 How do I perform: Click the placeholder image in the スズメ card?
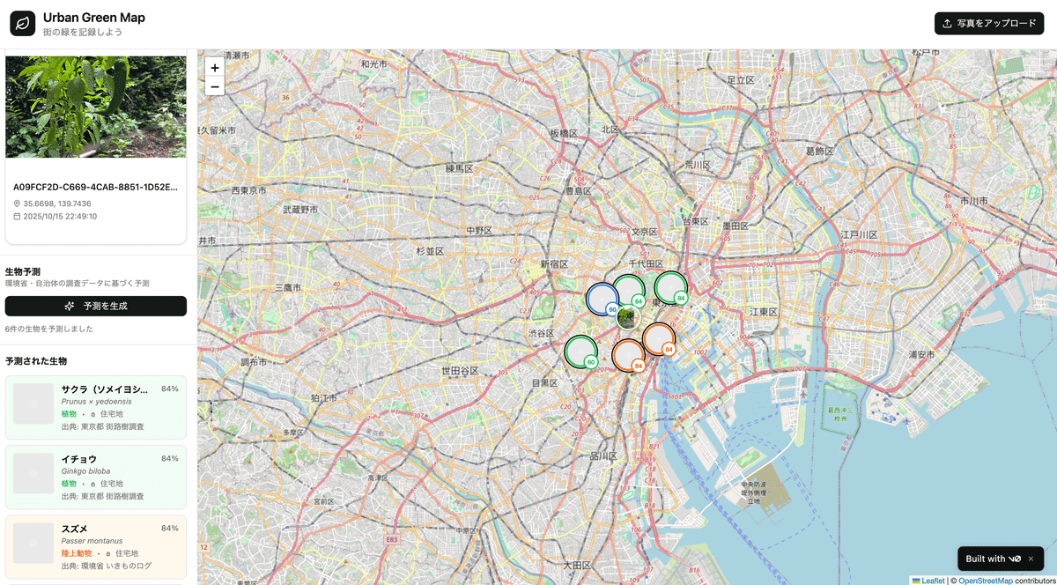pos(34,544)
